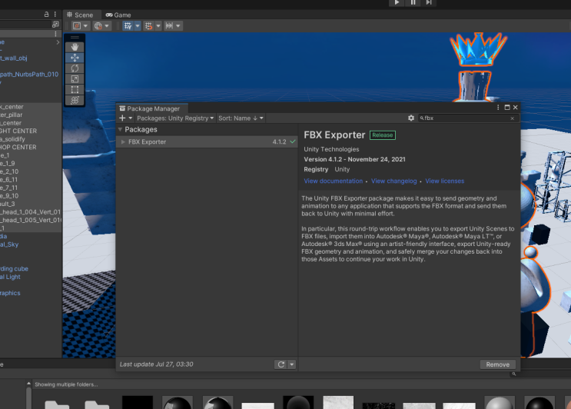Select the Hand (view) tool
The image size is (571, 409).
point(75,47)
